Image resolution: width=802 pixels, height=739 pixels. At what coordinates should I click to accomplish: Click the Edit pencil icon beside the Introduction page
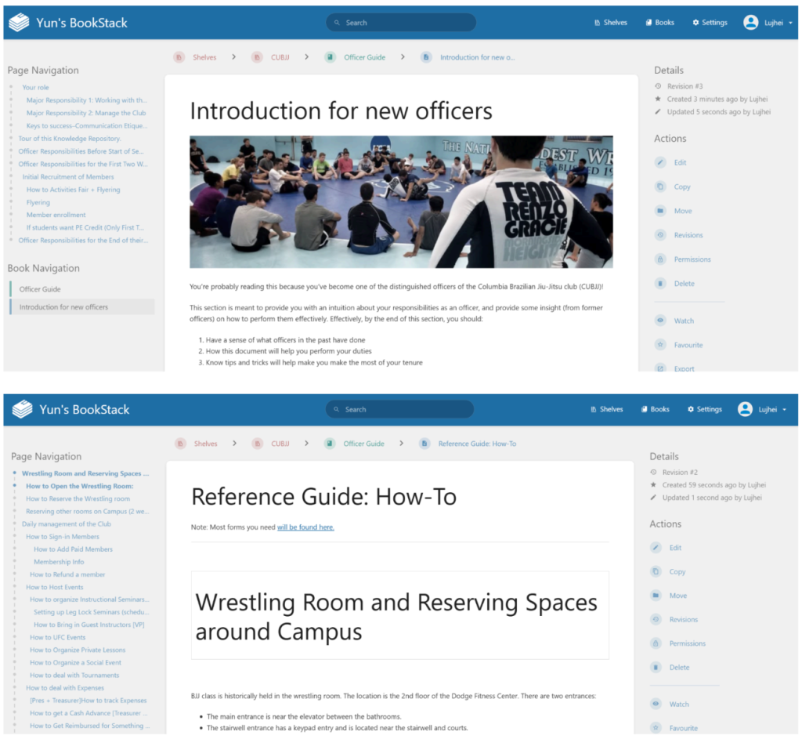(660, 163)
